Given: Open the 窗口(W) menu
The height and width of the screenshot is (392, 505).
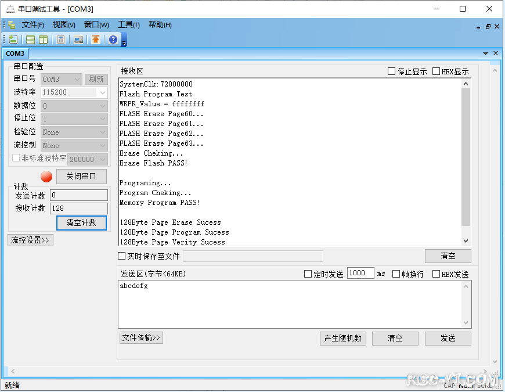Looking at the screenshot, I should (96, 25).
